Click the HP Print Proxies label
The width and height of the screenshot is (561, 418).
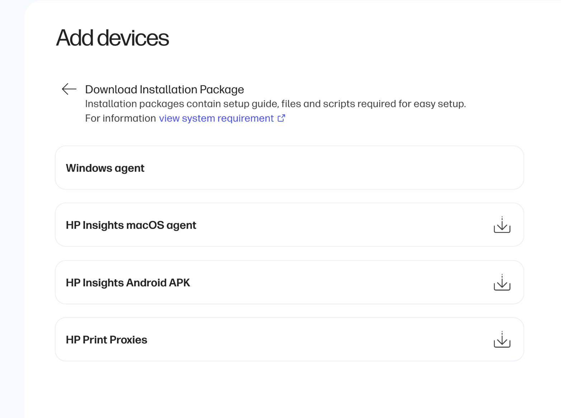click(107, 339)
